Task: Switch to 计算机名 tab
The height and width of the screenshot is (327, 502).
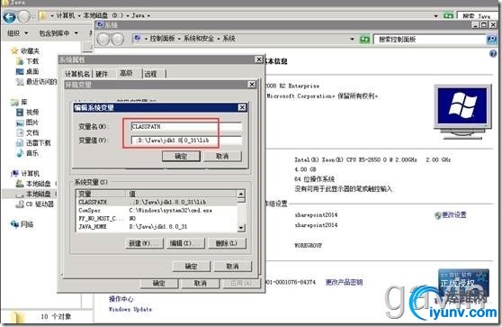Action: [x=76, y=74]
